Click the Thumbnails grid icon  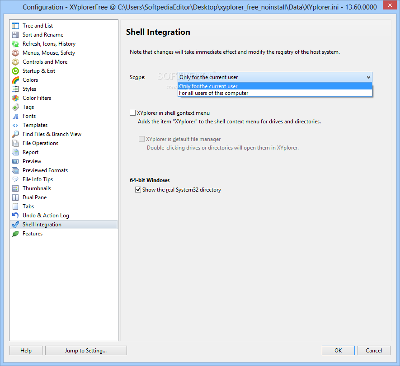pyautogui.click(x=15, y=188)
